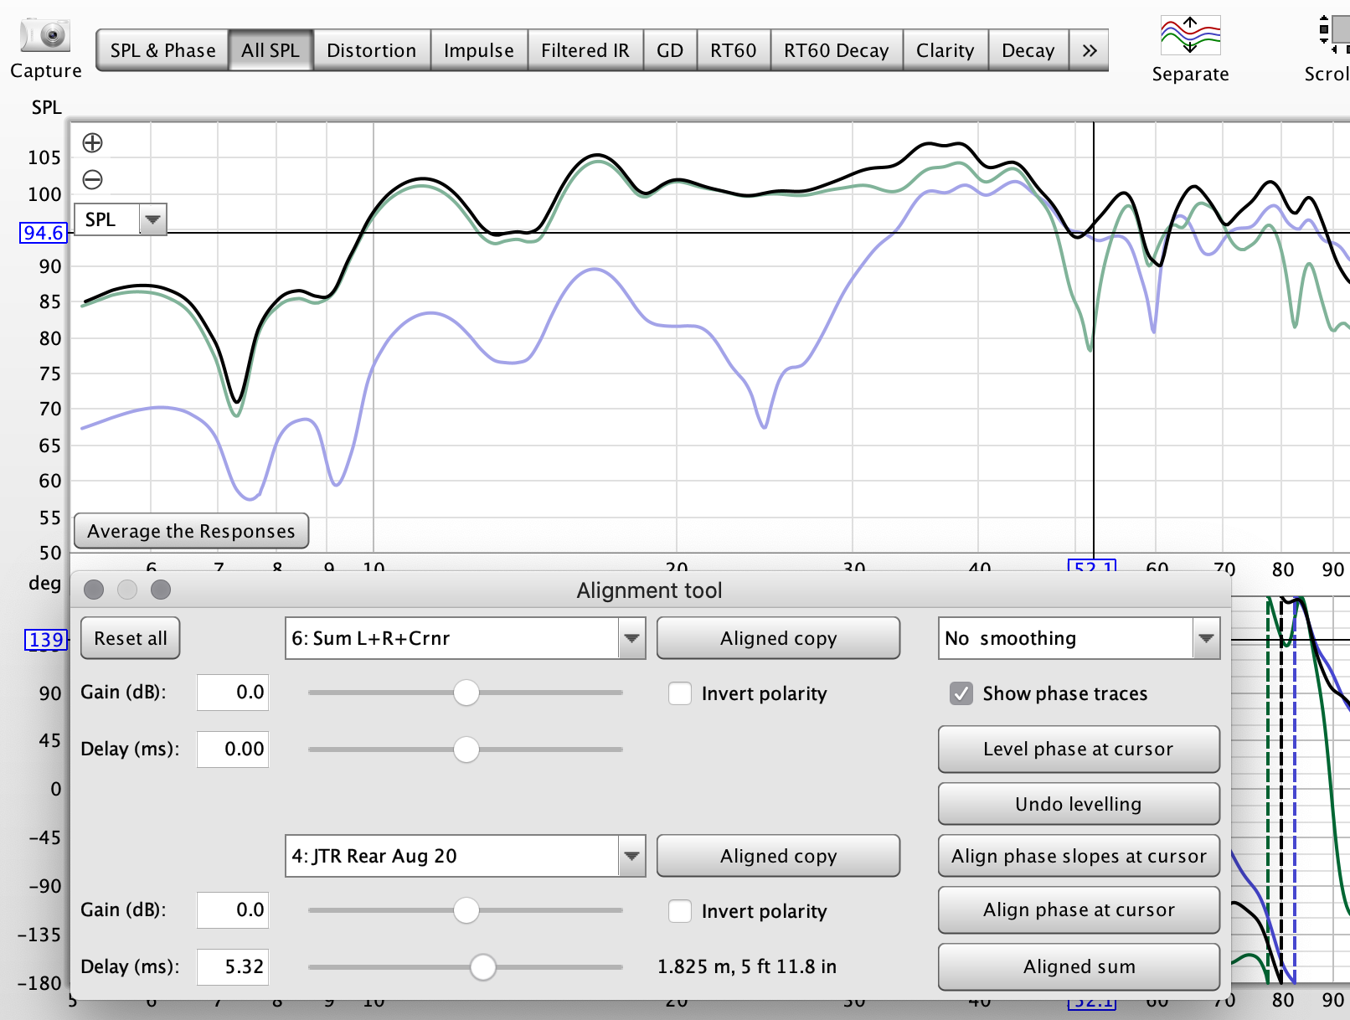Screen dimensions: 1350x1020
Task: Click Align phase slopes at cursor
Action: (1079, 856)
